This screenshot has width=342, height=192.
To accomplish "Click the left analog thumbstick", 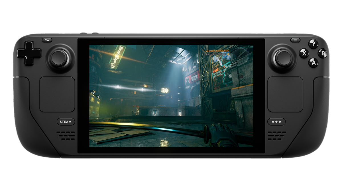I will [x=59, y=58].
